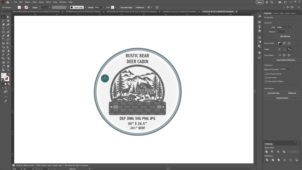Image resolution: width=302 pixels, height=170 pixels.
Task: Select the Gradient tool
Action: [8, 51]
